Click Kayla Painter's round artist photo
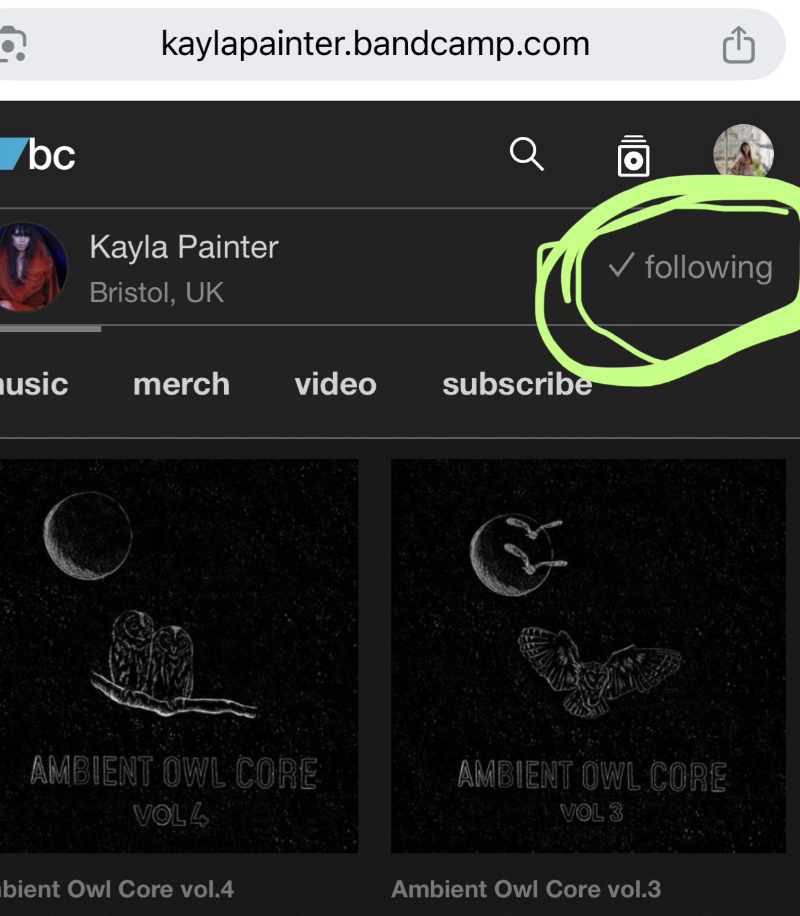 pos(32,267)
